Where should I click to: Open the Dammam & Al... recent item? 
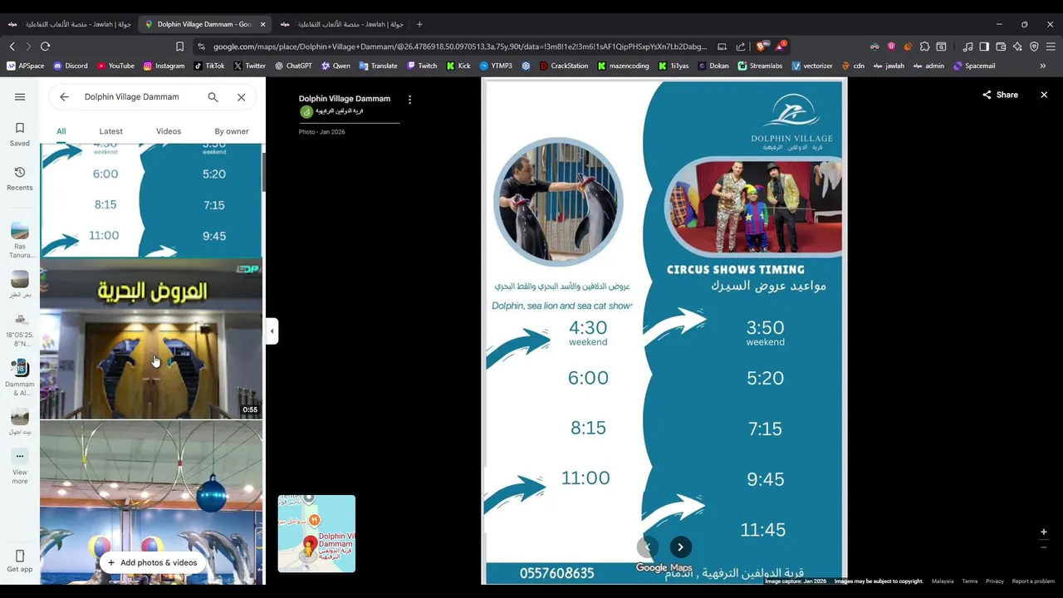click(20, 378)
